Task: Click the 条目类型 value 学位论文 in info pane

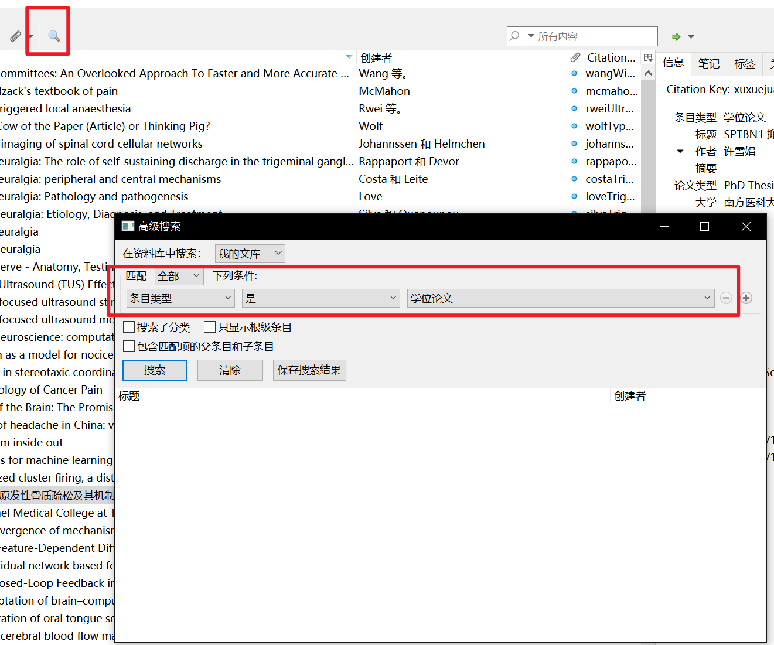Action: tap(745, 117)
